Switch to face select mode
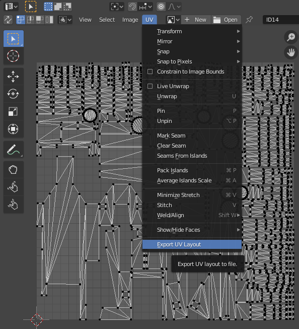This screenshot has width=299, height=329. pos(40,20)
